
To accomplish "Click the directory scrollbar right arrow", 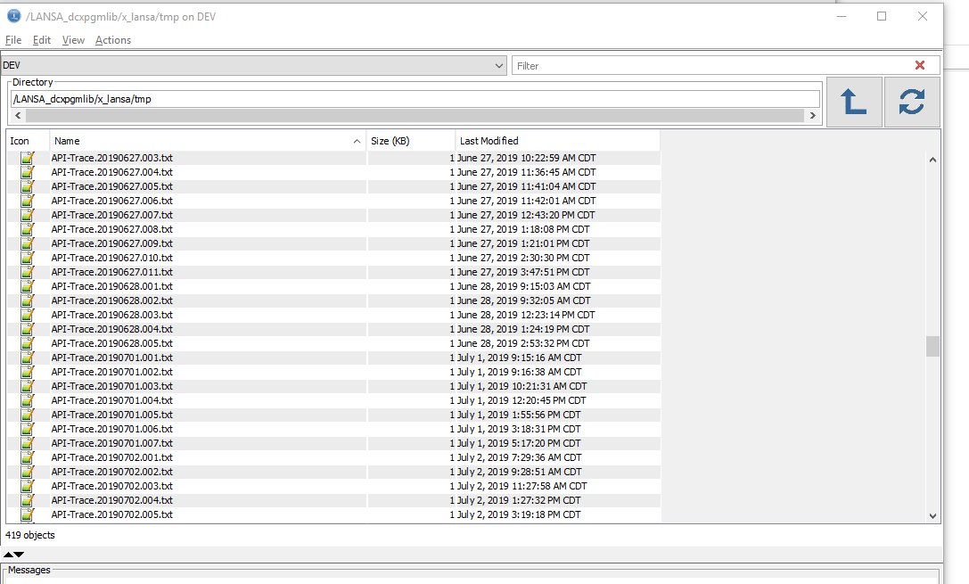I will tap(813, 116).
